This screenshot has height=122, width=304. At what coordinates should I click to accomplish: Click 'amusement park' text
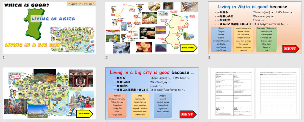[x=140, y=112]
